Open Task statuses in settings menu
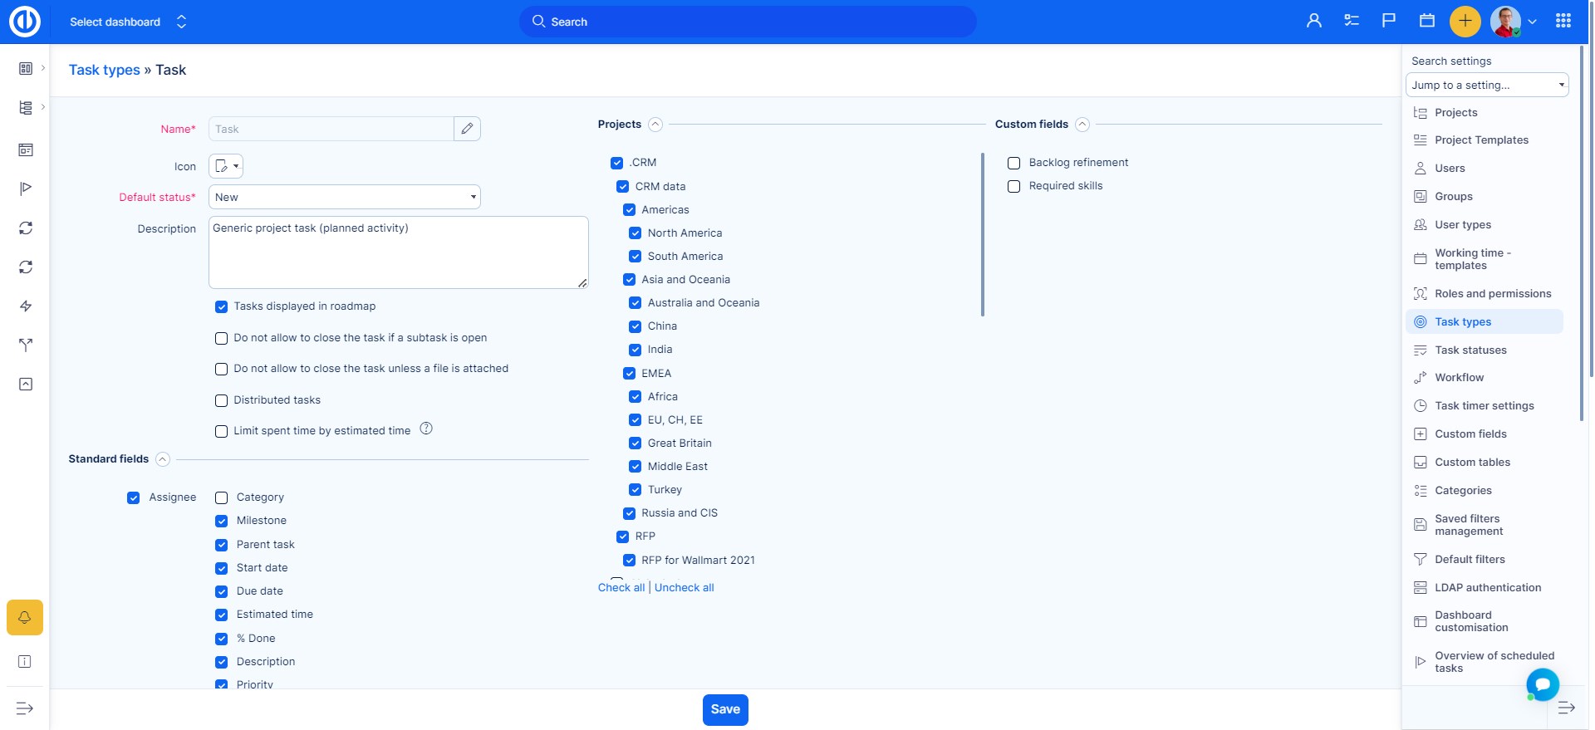Image resolution: width=1595 pixels, height=730 pixels. tap(1470, 350)
